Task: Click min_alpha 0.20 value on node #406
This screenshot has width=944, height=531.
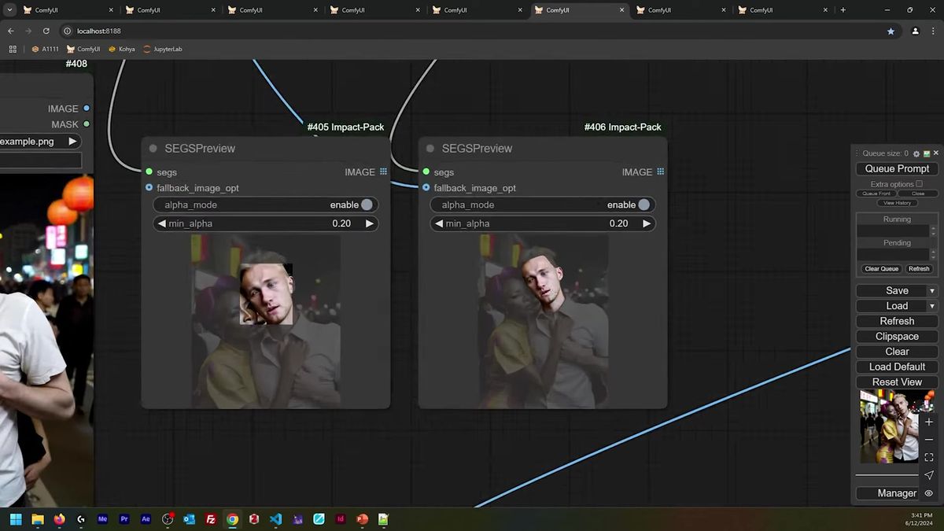Action: tap(618, 223)
